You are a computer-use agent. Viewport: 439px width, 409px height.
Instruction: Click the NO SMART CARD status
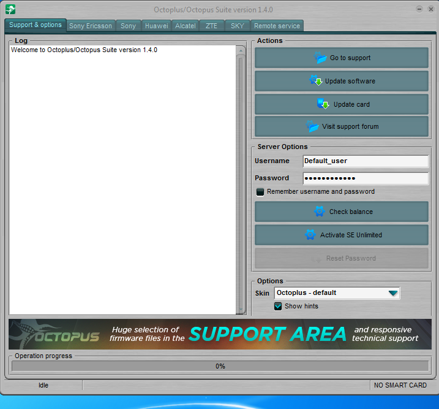400,385
